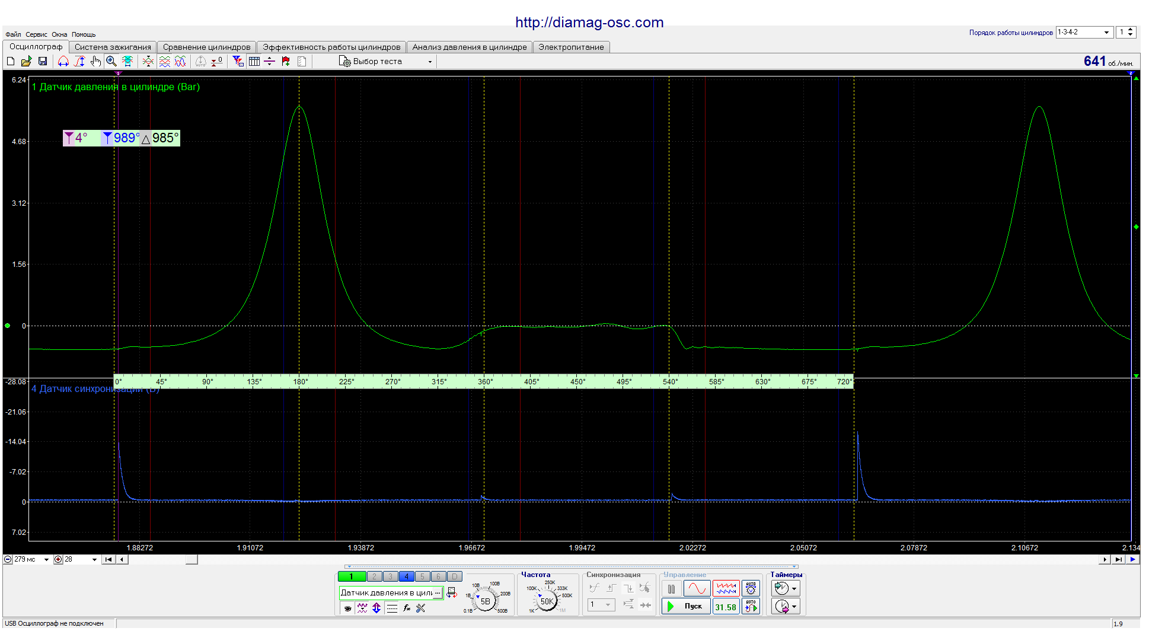Switch to Система зажигания tab
Image resolution: width=1149 pixels, height=631 pixels.
click(113, 47)
